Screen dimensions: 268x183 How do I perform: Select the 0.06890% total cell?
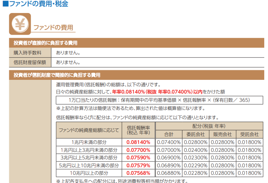tap(168, 165)
